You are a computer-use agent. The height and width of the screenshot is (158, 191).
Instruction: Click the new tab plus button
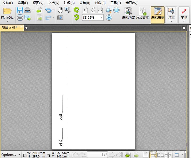26,28
